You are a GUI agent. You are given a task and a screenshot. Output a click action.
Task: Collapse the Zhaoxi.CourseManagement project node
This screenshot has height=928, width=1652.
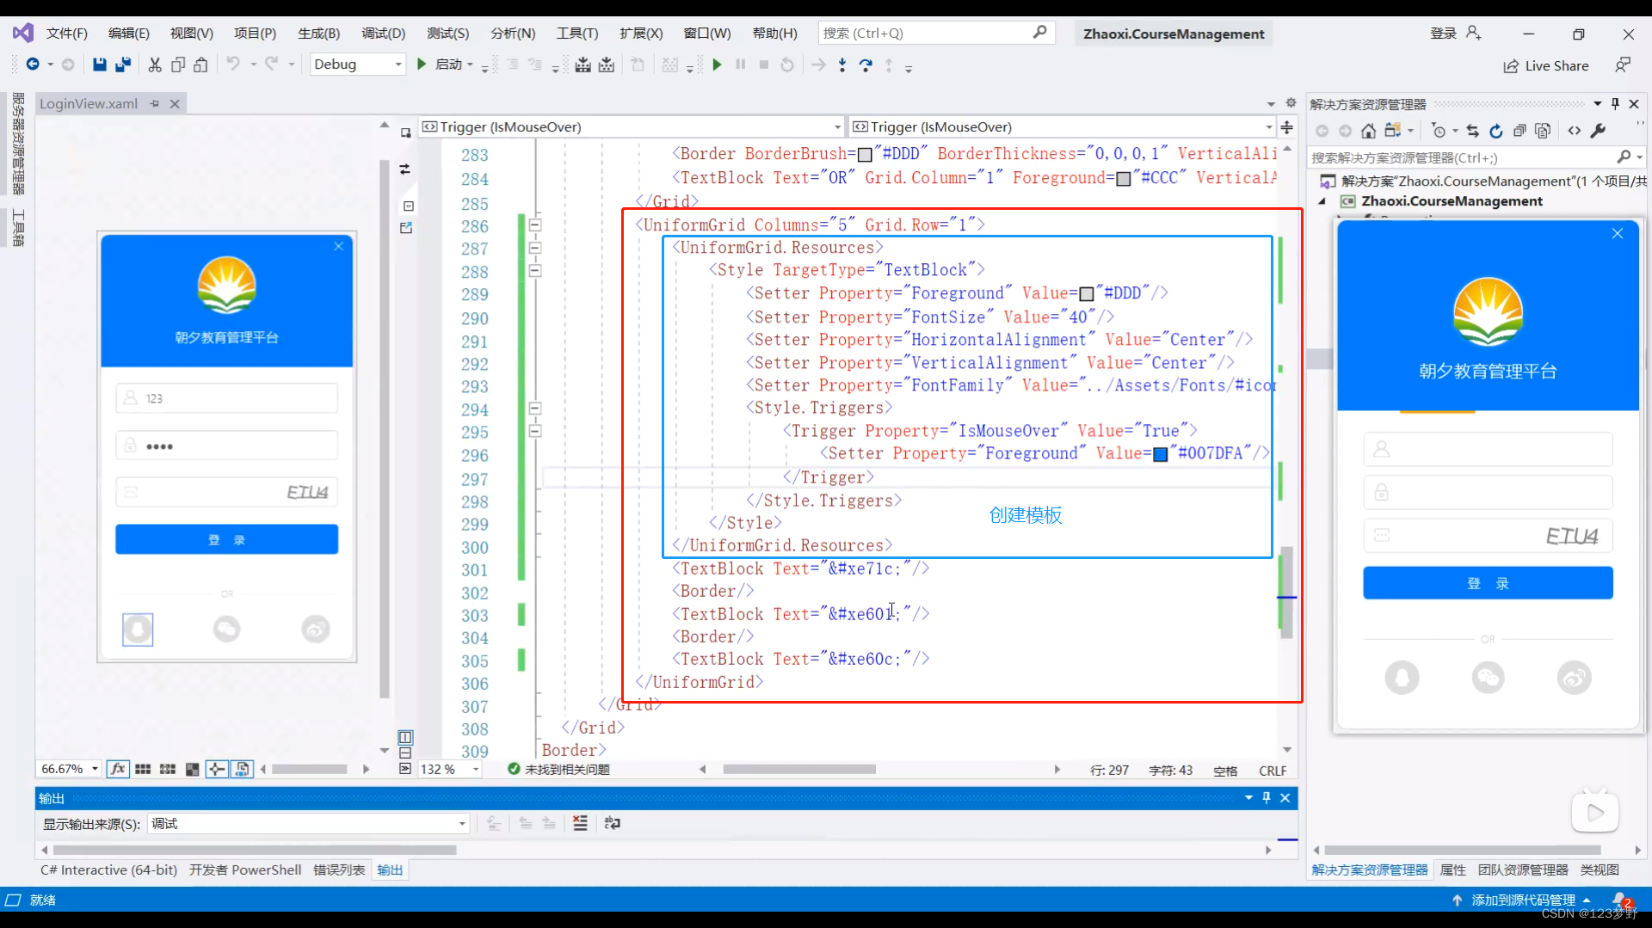coord(1322,201)
